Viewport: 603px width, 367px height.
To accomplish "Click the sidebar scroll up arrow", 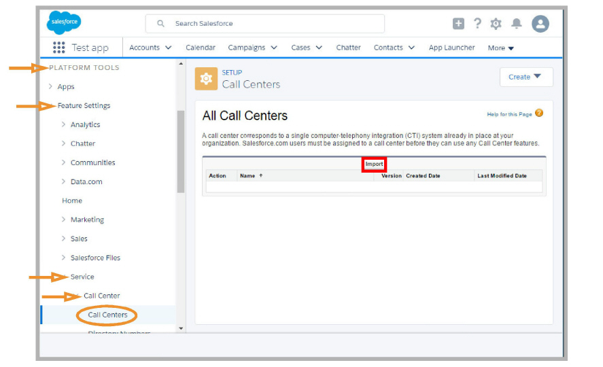I will tap(181, 64).
